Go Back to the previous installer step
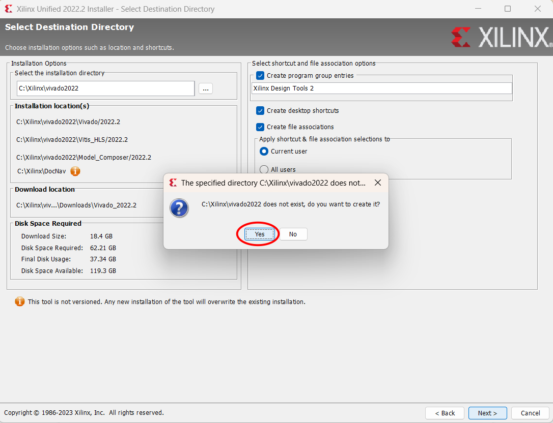Image resolution: width=553 pixels, height=423 pixels. [445, 413]
